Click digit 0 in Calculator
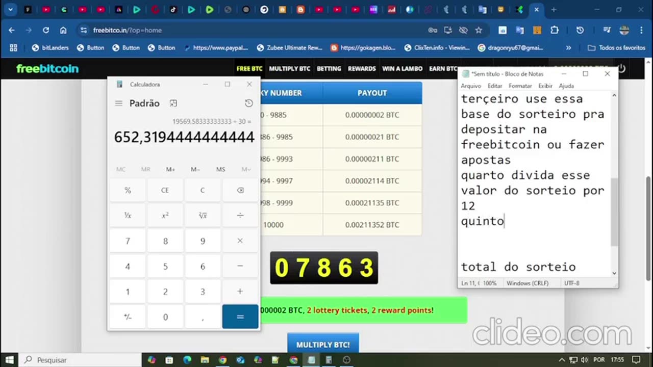The image size is (653, 367). click(x=165, y=317)
